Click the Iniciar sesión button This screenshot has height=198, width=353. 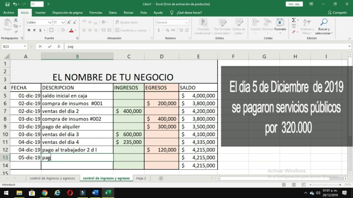294,4
